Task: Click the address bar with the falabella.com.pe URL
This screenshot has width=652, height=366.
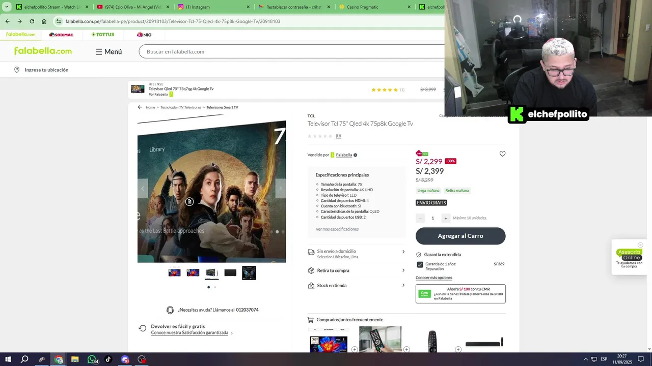Action: click(250, 21)
